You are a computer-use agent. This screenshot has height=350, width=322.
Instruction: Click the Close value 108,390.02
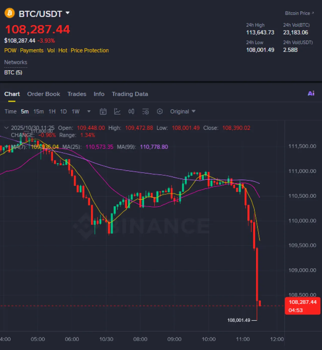click(236, 128)
